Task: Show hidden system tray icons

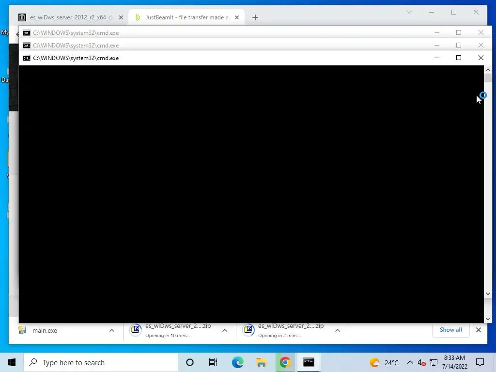Action: [x=410, y=362]
